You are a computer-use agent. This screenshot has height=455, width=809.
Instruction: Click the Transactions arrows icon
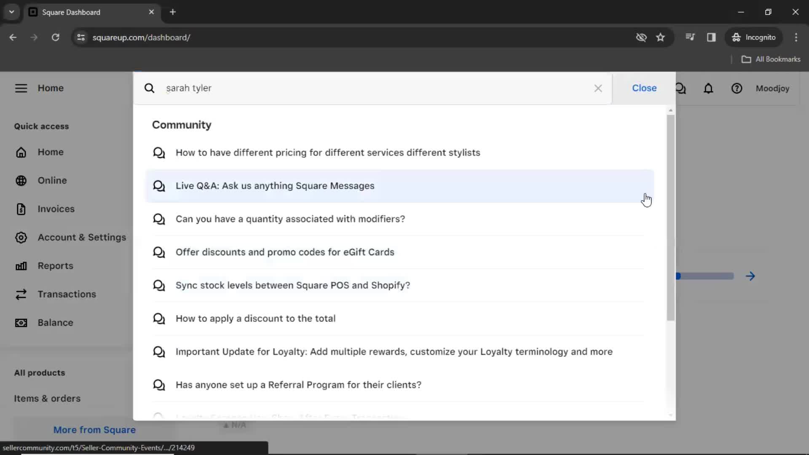pyautogui.click(x=21, y=294)
